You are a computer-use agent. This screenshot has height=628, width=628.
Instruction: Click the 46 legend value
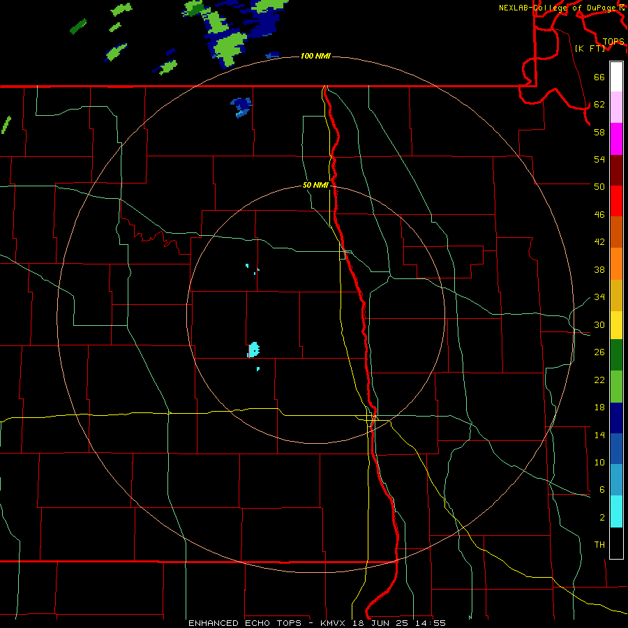(599, 215)
